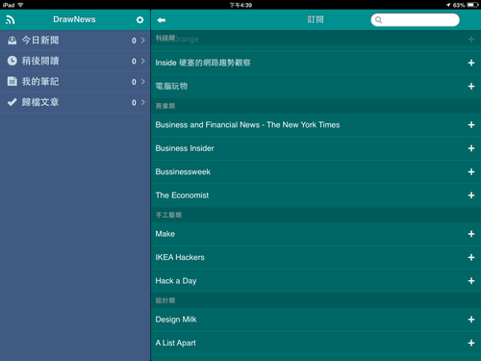The image size is (481, 361).
Task: Select Design Milk feed title
Action: point(176,320)
